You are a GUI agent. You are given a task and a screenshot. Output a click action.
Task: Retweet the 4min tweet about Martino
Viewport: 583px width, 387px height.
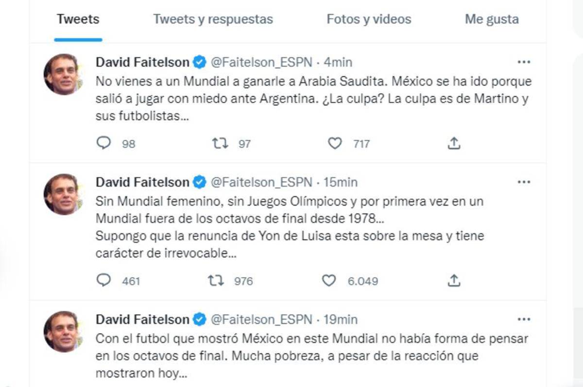[220, 143]
